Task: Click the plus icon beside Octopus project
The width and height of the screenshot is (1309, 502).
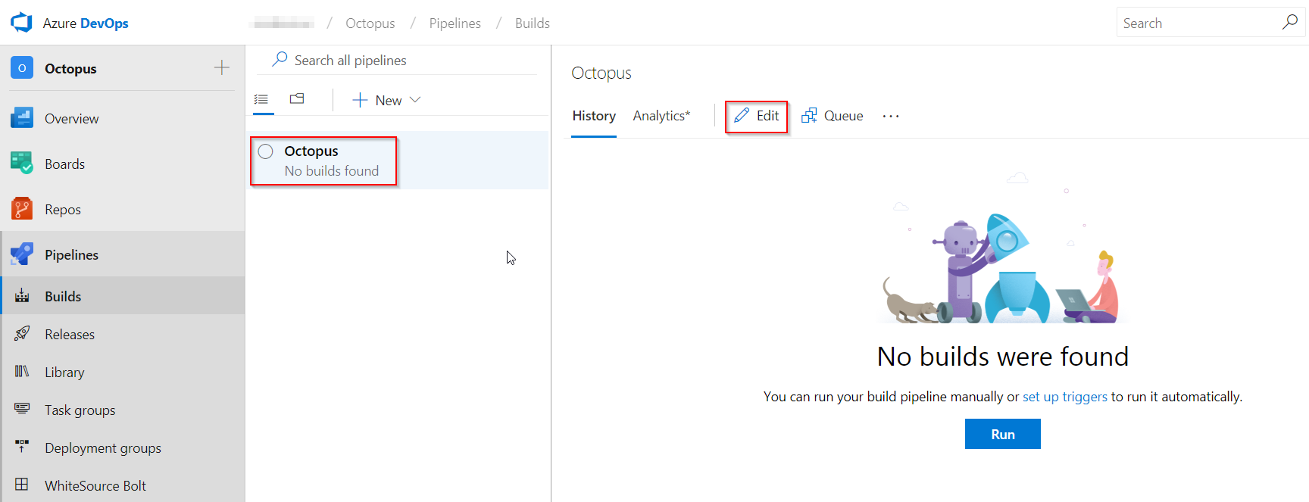Action: [x=221, y=68]
